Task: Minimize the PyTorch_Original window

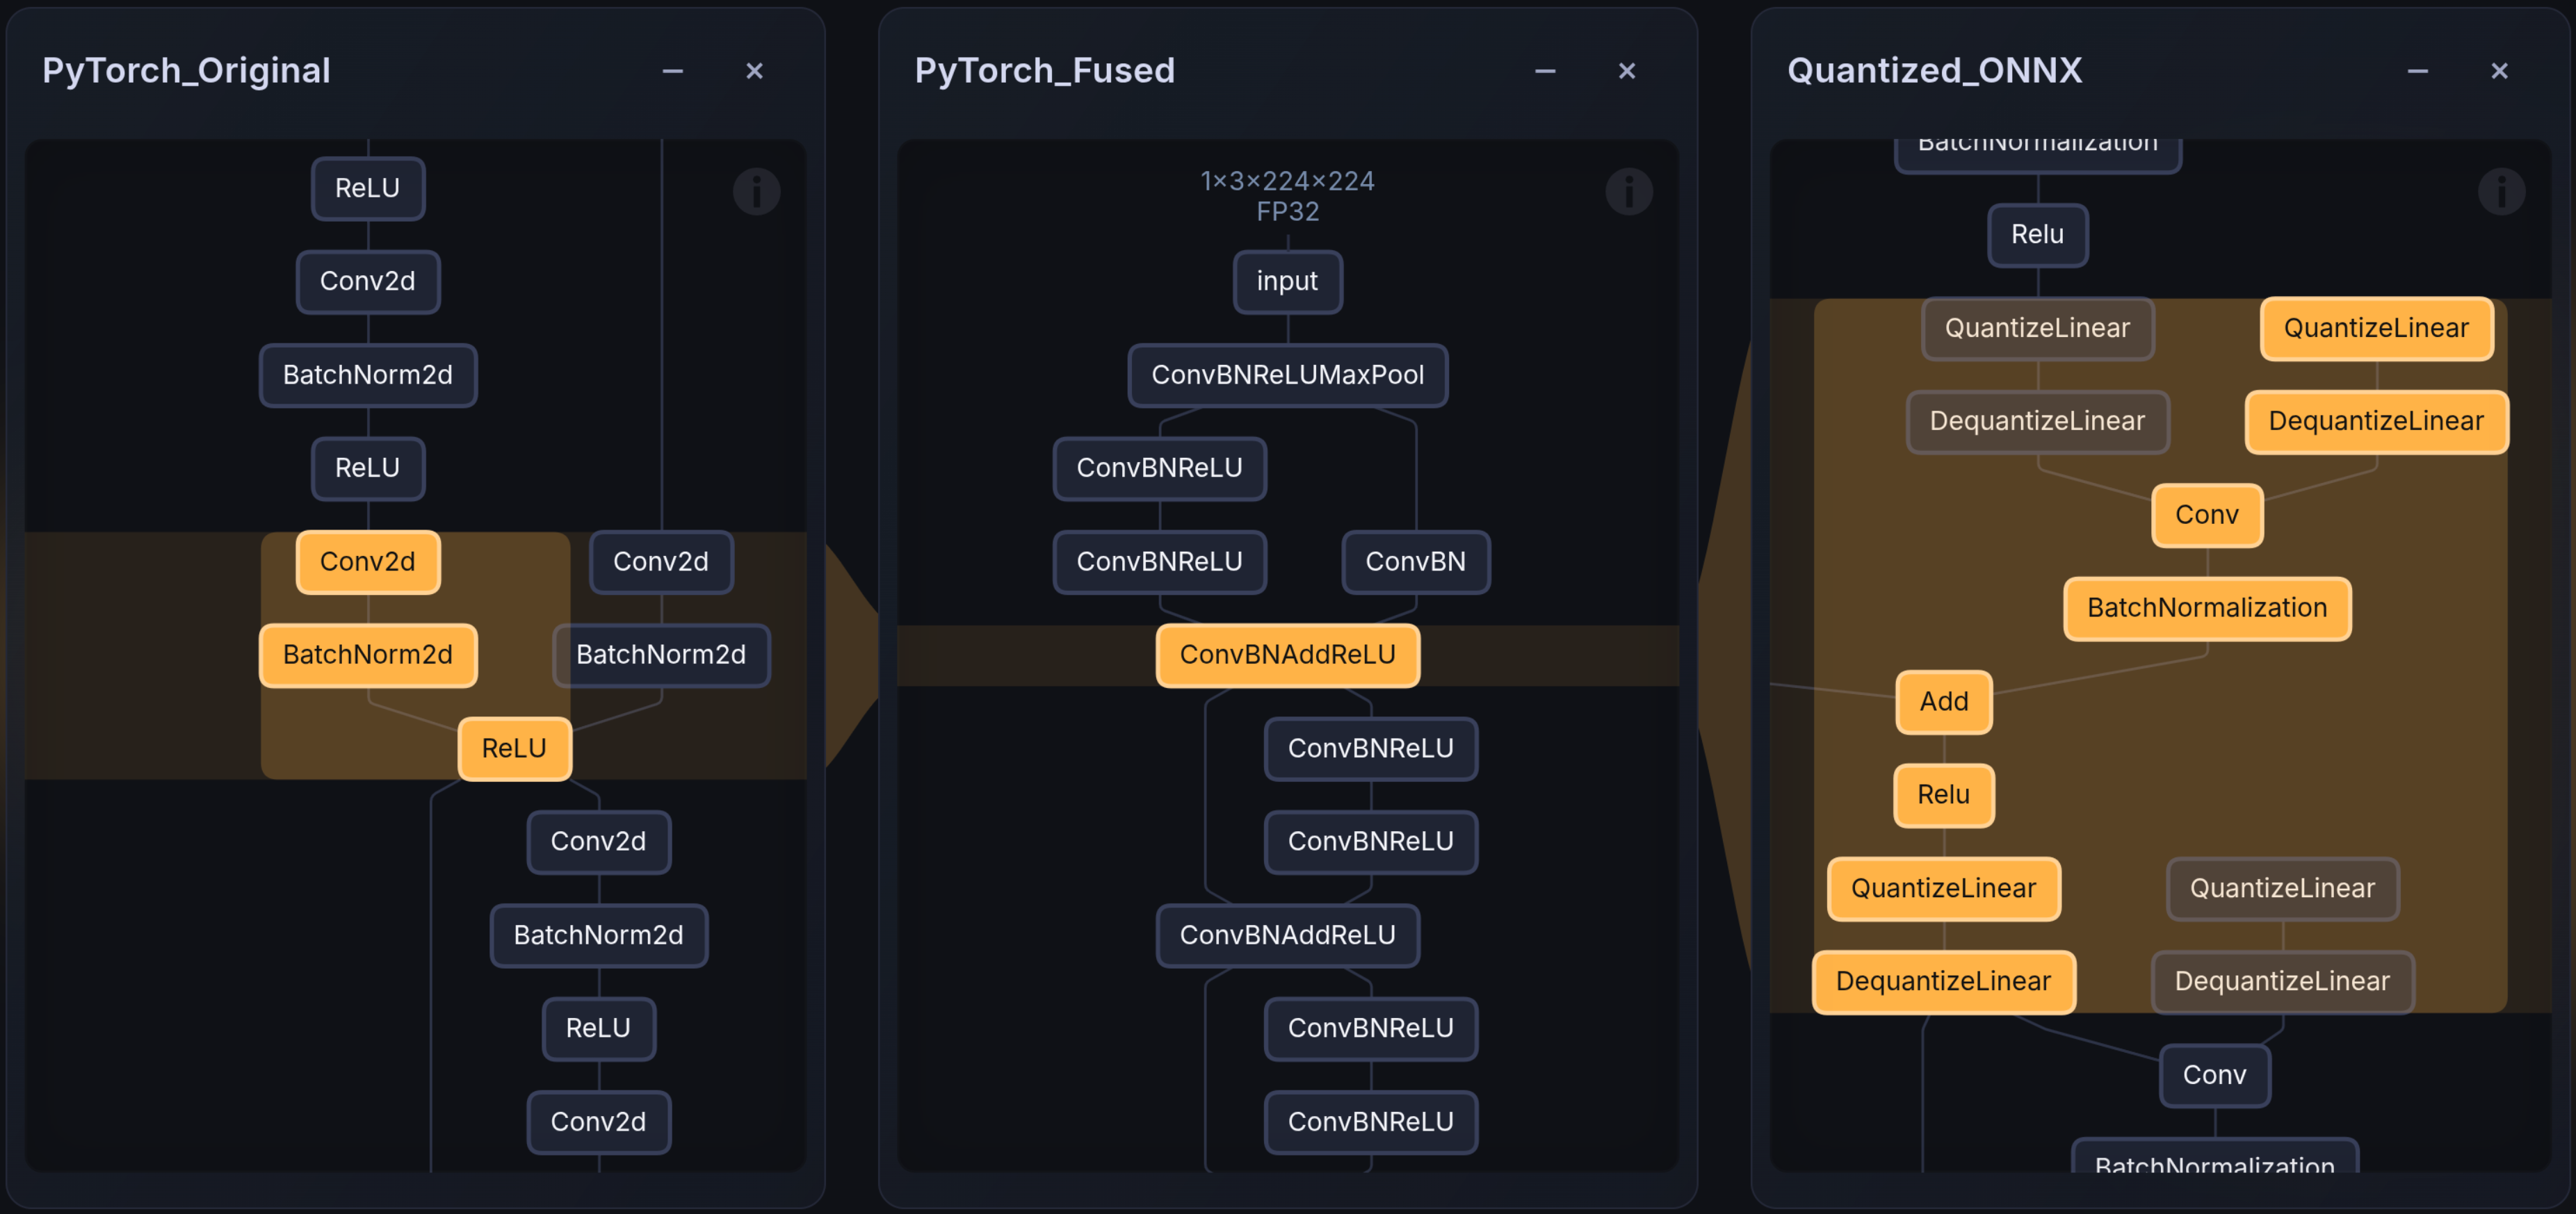Action: coord(672,71)
